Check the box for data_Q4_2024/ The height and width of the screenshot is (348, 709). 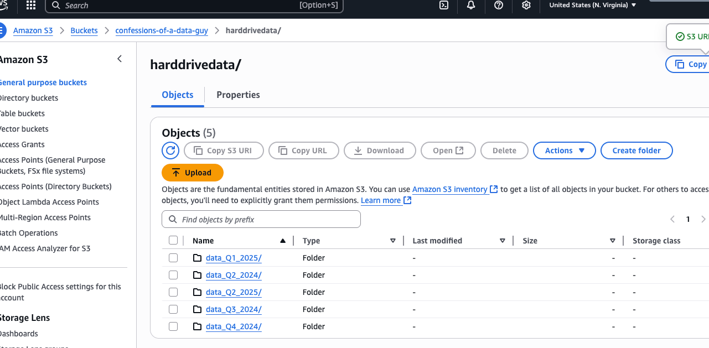click(173, 326)
